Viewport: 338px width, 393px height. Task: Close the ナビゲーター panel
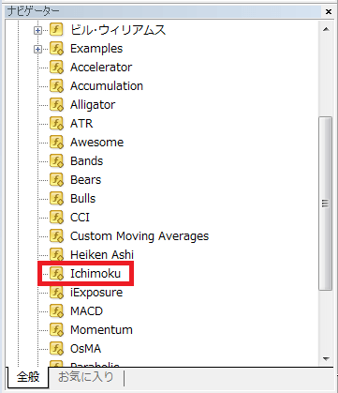329,12
